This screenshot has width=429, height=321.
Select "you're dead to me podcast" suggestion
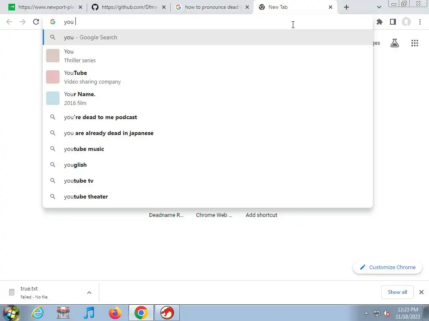point(208,117)
